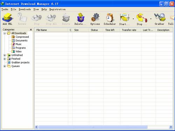Click the Tell a Friend icon
This screenshot has width=175, height=131.
tap(172, 18)
